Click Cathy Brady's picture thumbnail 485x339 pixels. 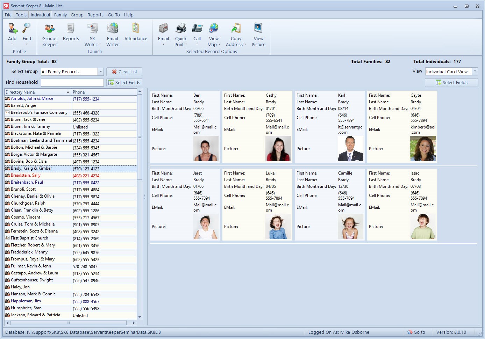coord(278,148)
